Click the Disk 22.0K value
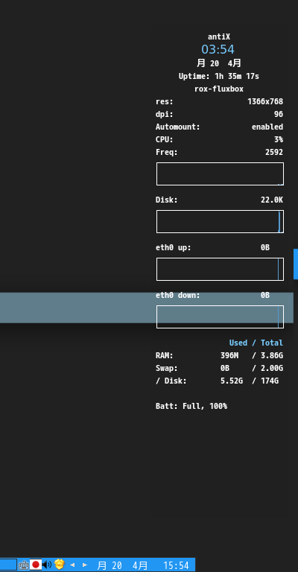Image resolution: width=298 pixels, height=572 pixels. point(272,200)
